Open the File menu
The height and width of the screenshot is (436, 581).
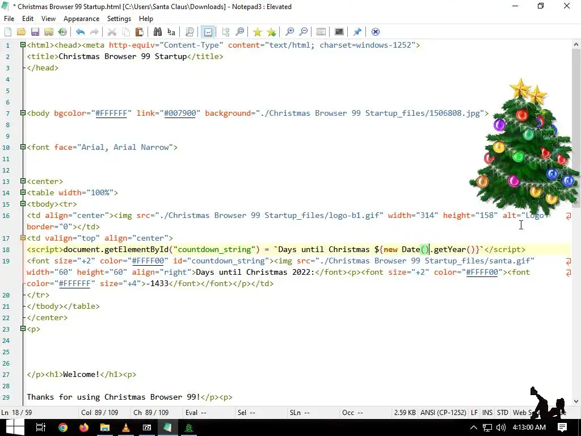point(9,19)
